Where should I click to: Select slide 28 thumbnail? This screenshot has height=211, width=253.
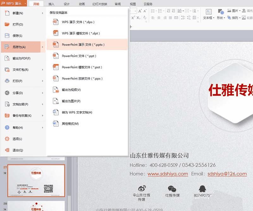point(36,206)
